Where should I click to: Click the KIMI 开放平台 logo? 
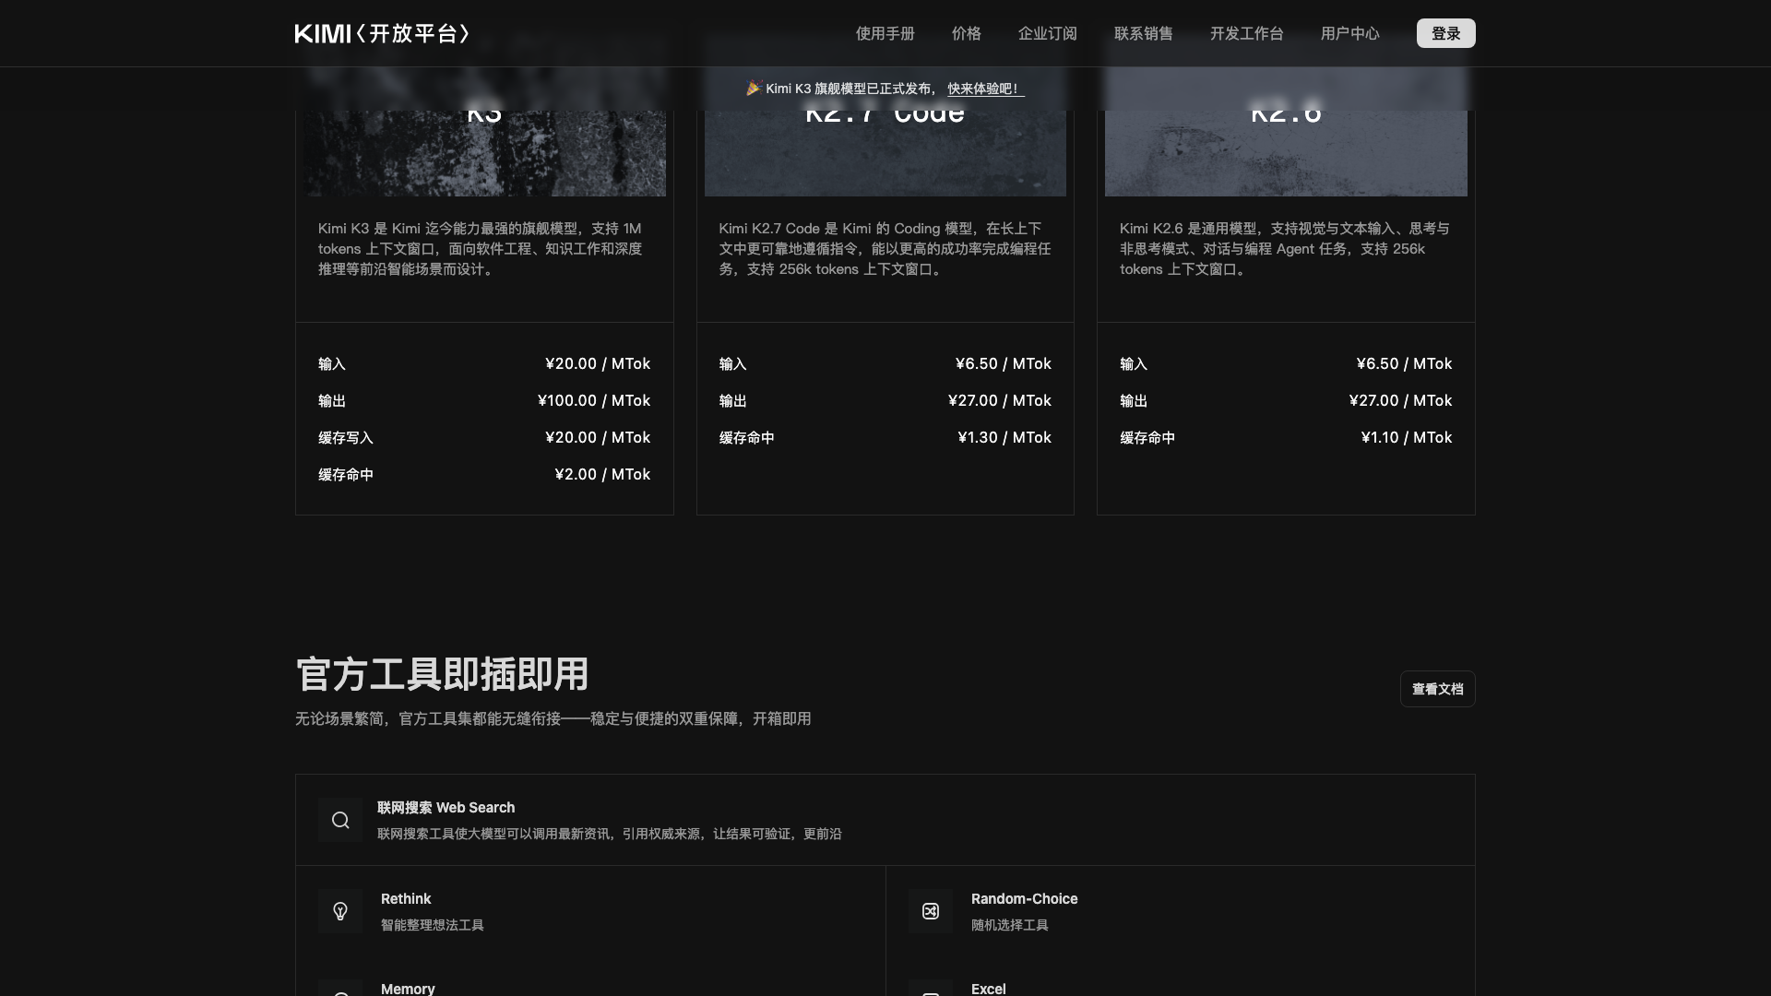point(383,33)
